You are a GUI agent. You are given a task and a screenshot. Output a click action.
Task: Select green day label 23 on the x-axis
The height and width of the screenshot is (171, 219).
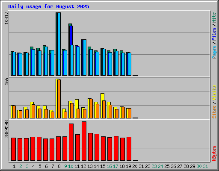(154, 166)
